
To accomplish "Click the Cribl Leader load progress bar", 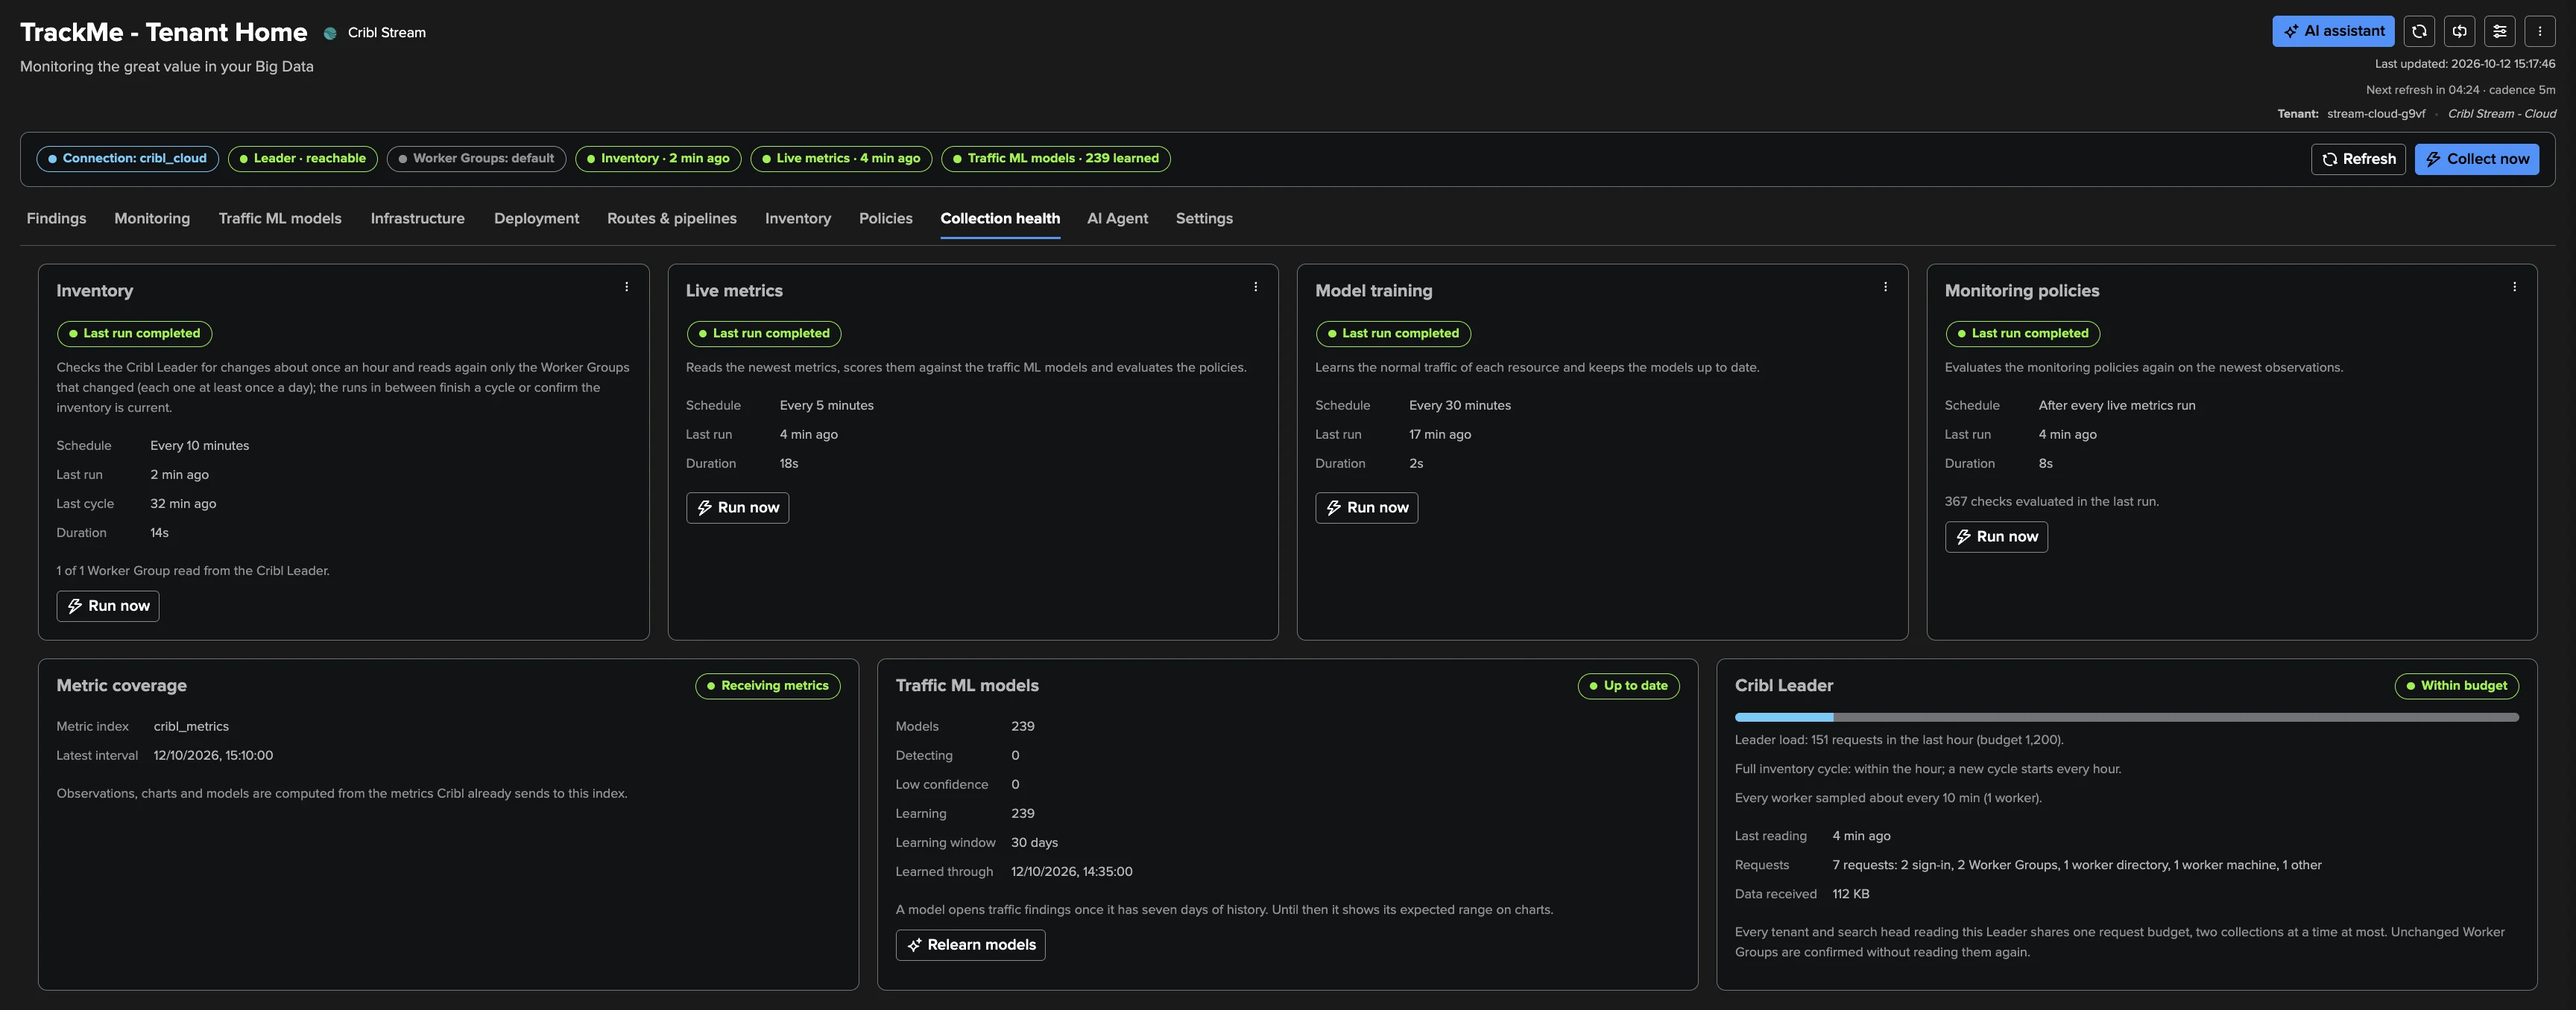I will pos(2126,717).
